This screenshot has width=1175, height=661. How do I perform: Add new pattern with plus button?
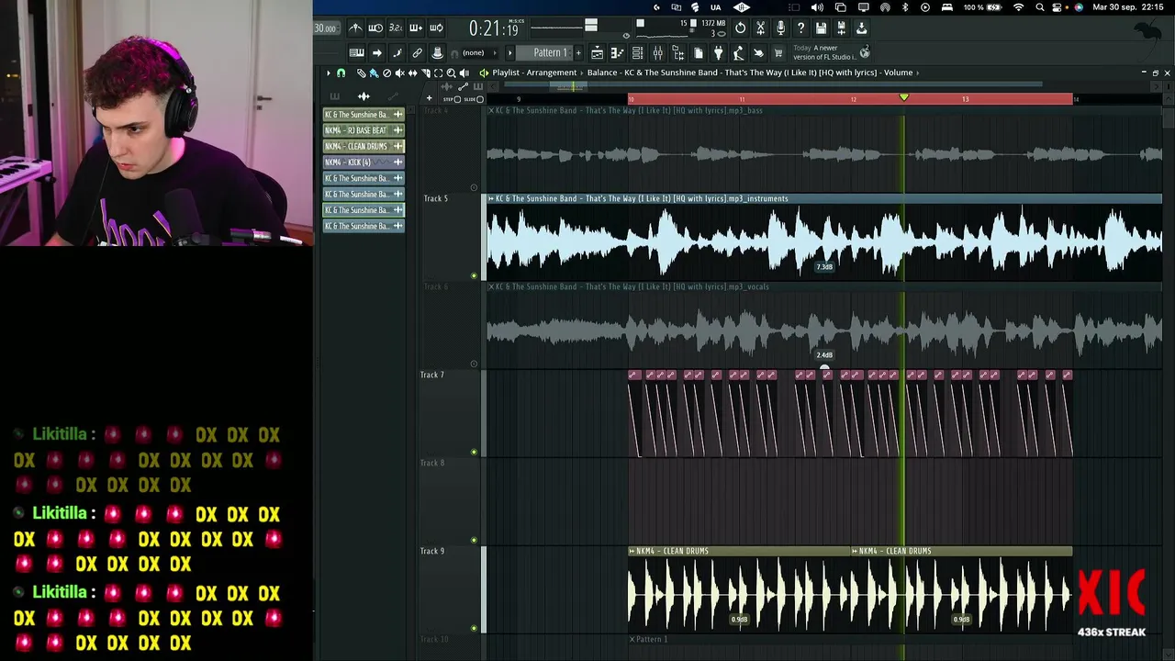[x=578, y=52]
